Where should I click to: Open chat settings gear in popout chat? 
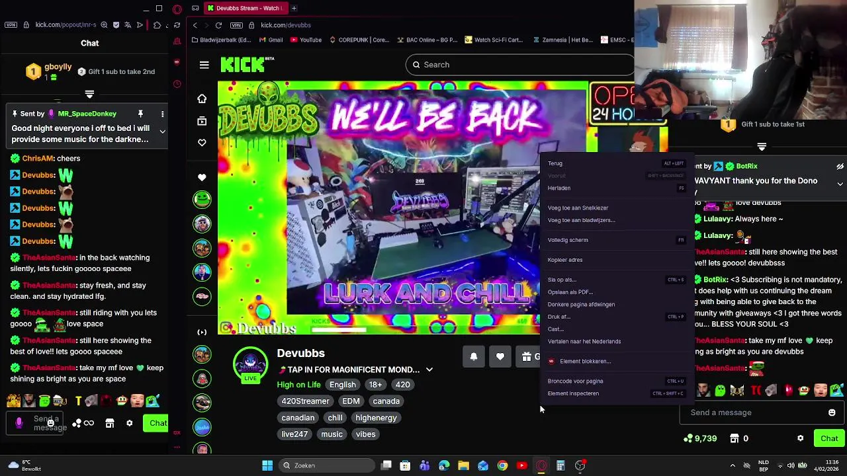(x=130, y=423)
